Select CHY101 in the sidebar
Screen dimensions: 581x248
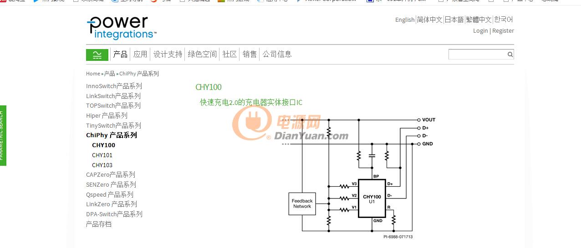[x=102, y=155]
